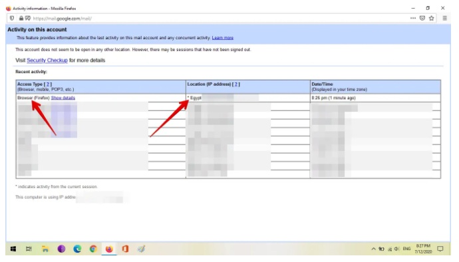The height and width of the screenshot is (262, 459).
Task: Close the Activity information window
Action: point(442,8)
